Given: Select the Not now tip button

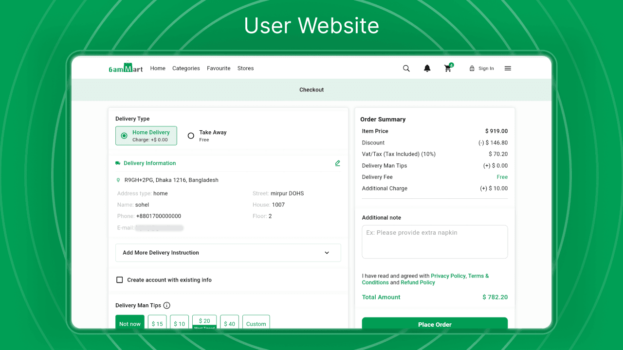Looking at the screenshot, I should click(x=130, y=323).
